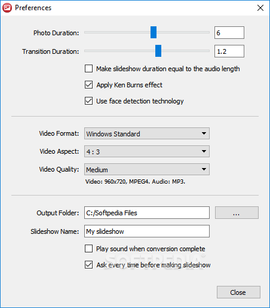Uncheck Use face detection technology
Viewport: 270px width, 308px height.
pyautogui.click(x=88, y=100)
